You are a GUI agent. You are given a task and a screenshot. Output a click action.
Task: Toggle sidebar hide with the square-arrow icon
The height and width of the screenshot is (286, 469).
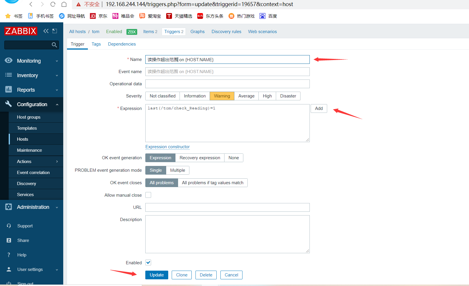[55, 31]
